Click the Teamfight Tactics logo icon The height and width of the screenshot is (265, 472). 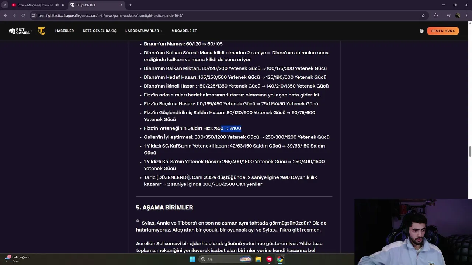(41, 31)
